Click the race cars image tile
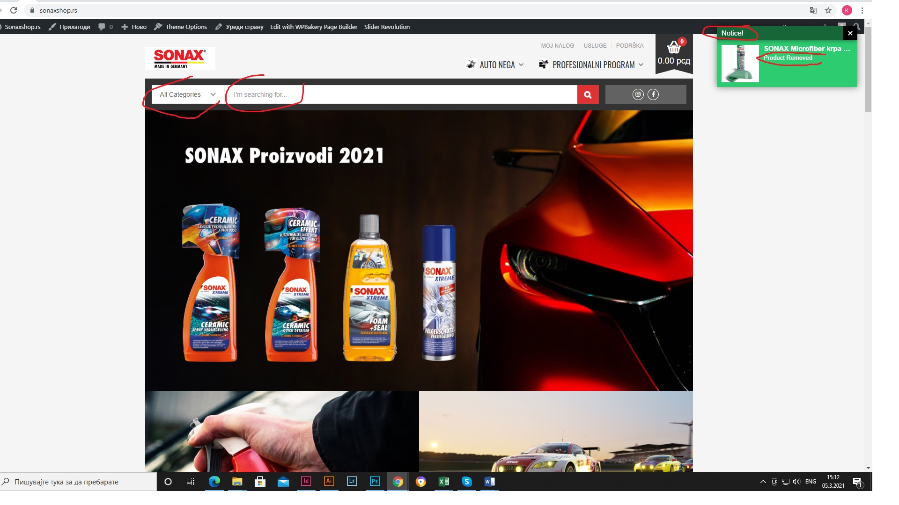This screenshot has height=505, width=899. pyautogui.click(x=556, y=432)
